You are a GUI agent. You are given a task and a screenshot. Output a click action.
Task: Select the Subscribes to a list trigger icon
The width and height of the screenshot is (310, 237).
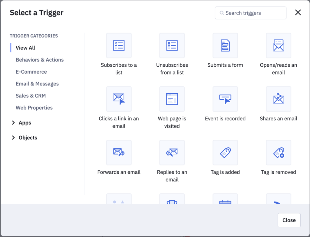[119, 45]
